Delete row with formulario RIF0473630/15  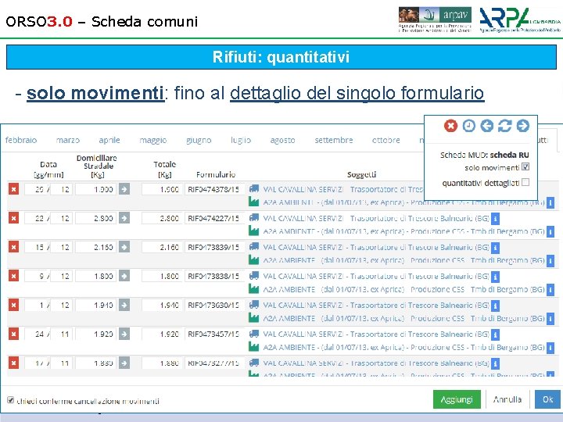tap(13, 305)
